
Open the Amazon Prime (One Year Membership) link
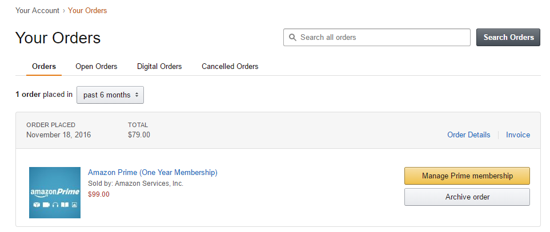152,172
